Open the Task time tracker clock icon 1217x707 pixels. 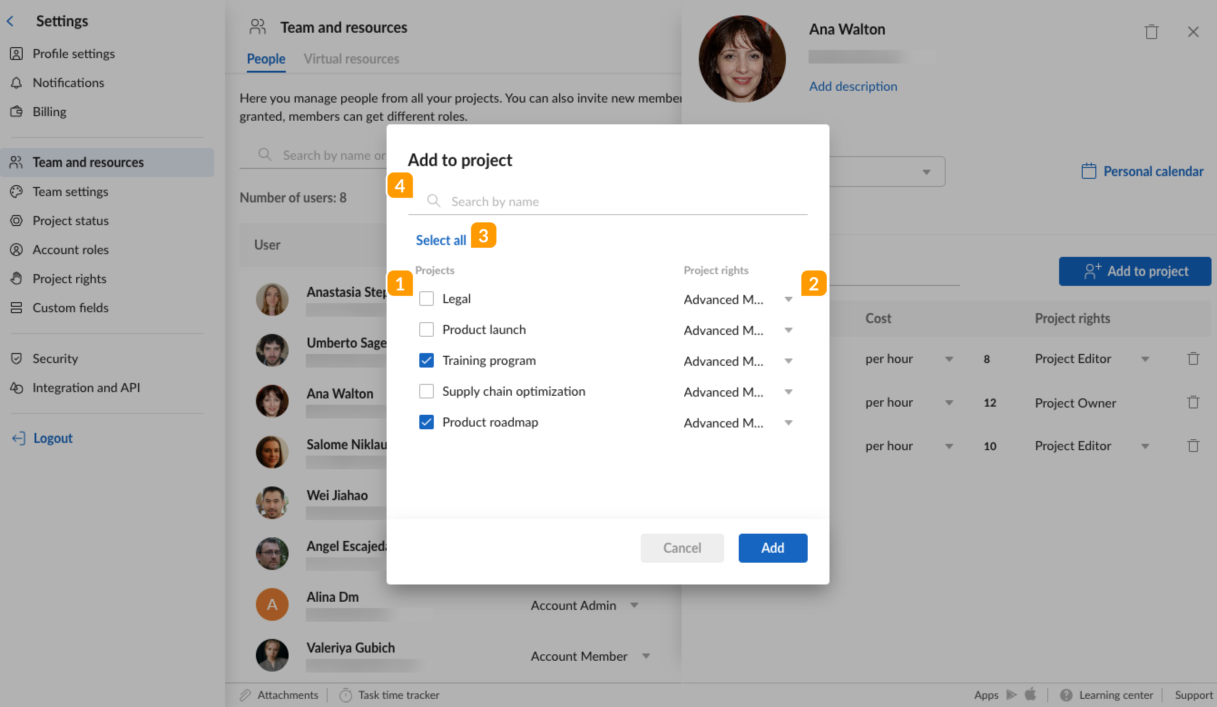(346, 694)
